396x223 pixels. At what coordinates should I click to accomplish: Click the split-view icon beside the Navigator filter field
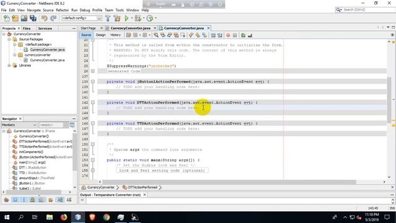click(x=72, y=125)
